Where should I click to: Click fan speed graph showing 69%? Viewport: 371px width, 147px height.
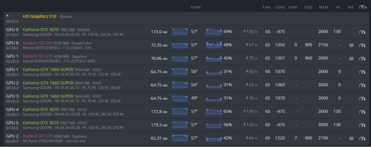coord(214,32)
